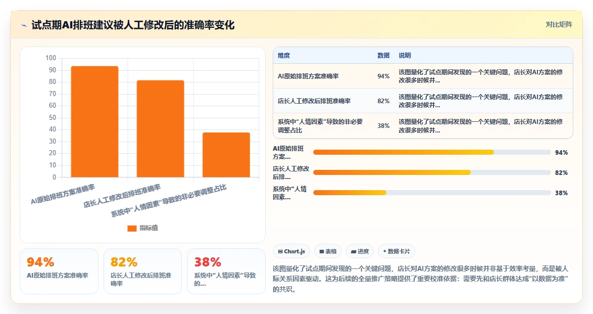Click the 94% label beside progress bar

tap(561, 152)
